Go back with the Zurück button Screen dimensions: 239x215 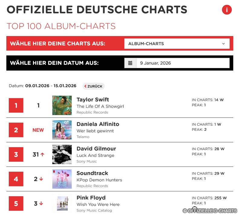pyautogui.click(x=93, y=86)
